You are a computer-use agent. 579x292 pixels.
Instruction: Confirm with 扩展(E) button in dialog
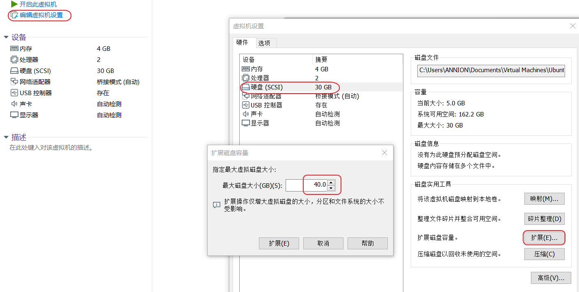pos(279,243)
